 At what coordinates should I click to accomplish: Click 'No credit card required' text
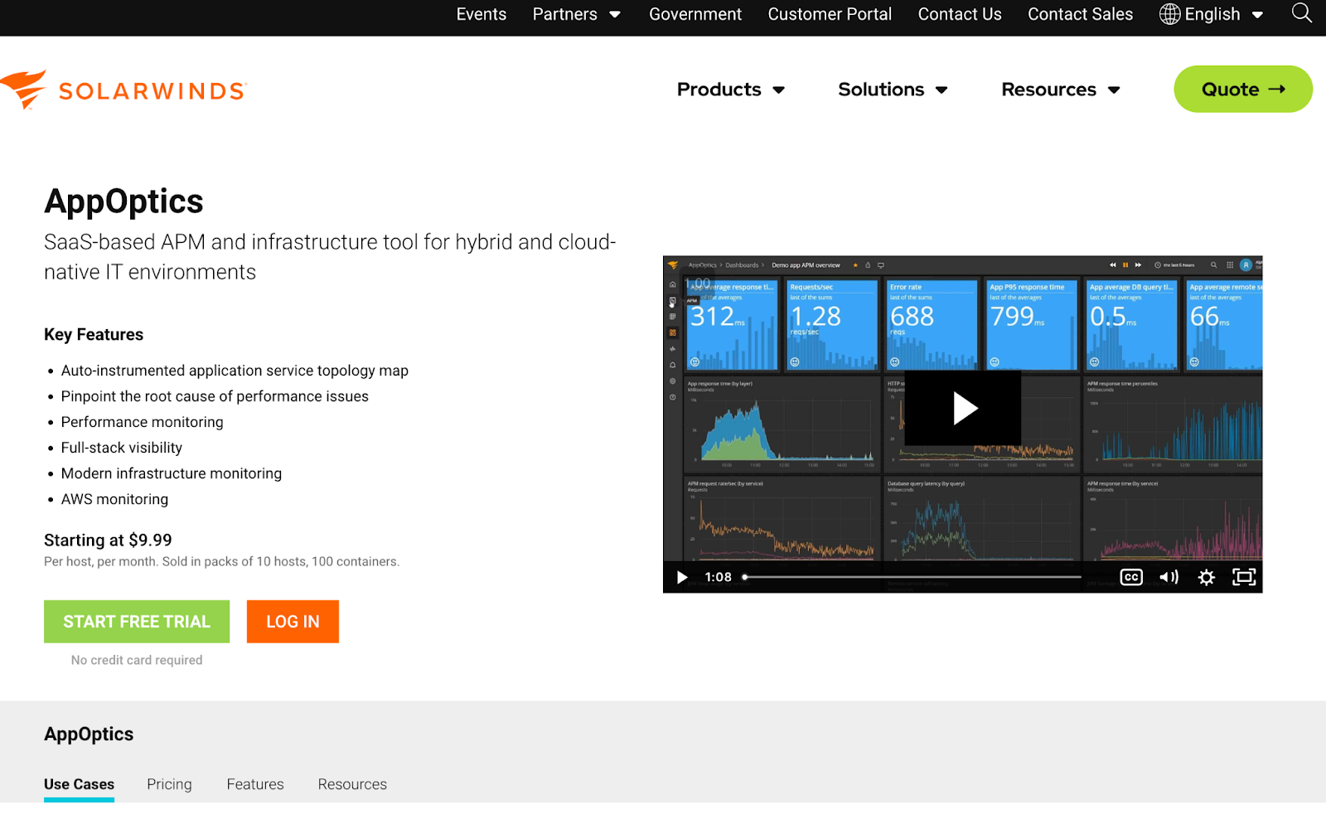click(x=137, y=660)
